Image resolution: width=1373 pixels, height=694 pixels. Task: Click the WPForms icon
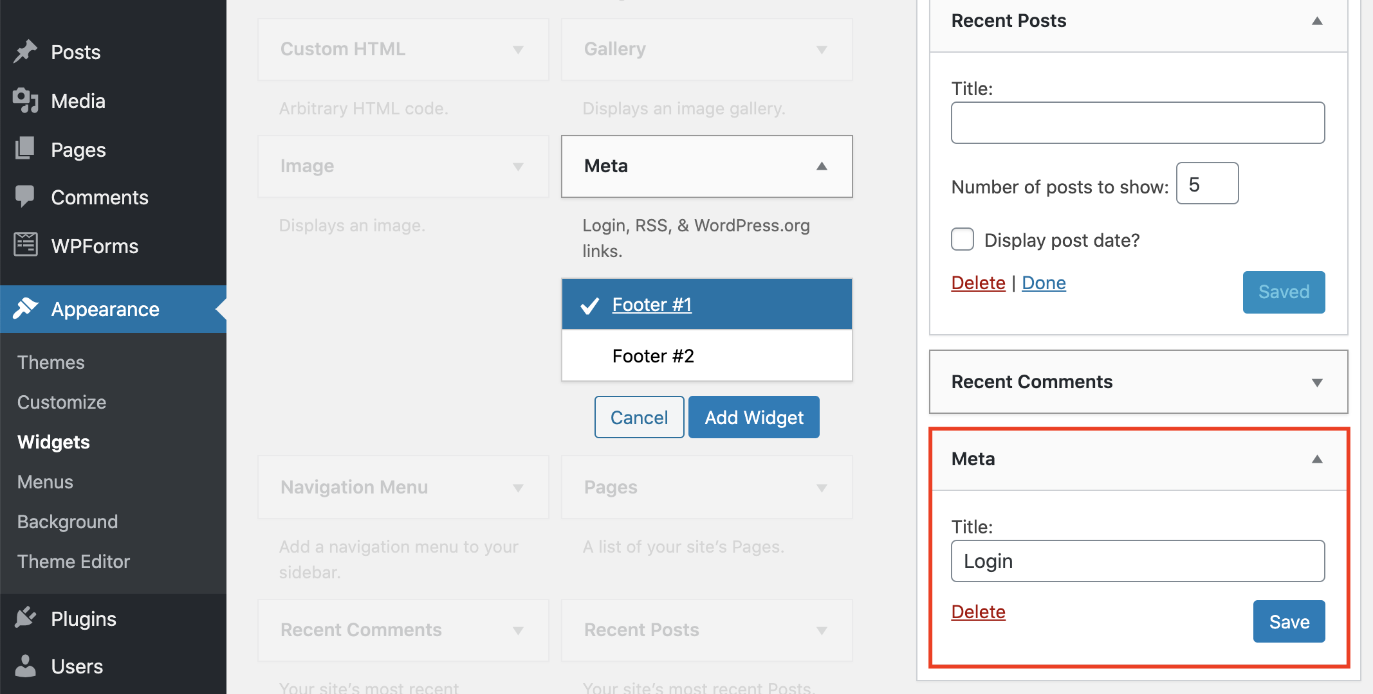[25, 245]
